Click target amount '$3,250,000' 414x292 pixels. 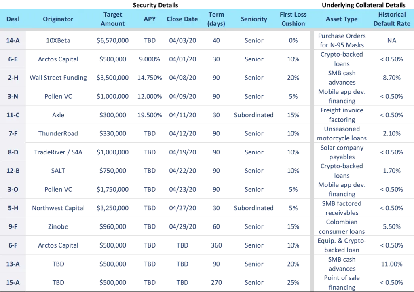pyautogui.click(x=113, y=208)
